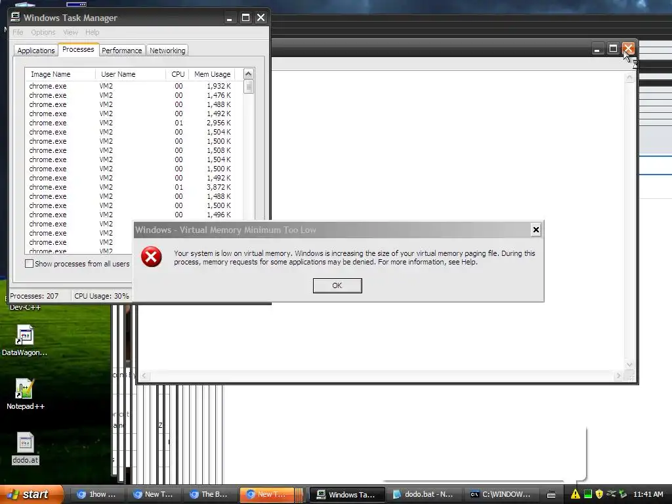672x504 pixels.
Task: Click the red error icon in the dialog
Action: click(x=152, y=257)
